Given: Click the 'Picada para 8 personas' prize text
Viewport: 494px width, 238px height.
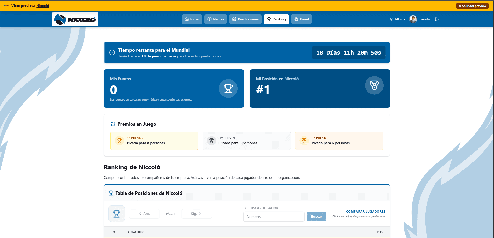Looking at the screenshot, I should point(146,143).
